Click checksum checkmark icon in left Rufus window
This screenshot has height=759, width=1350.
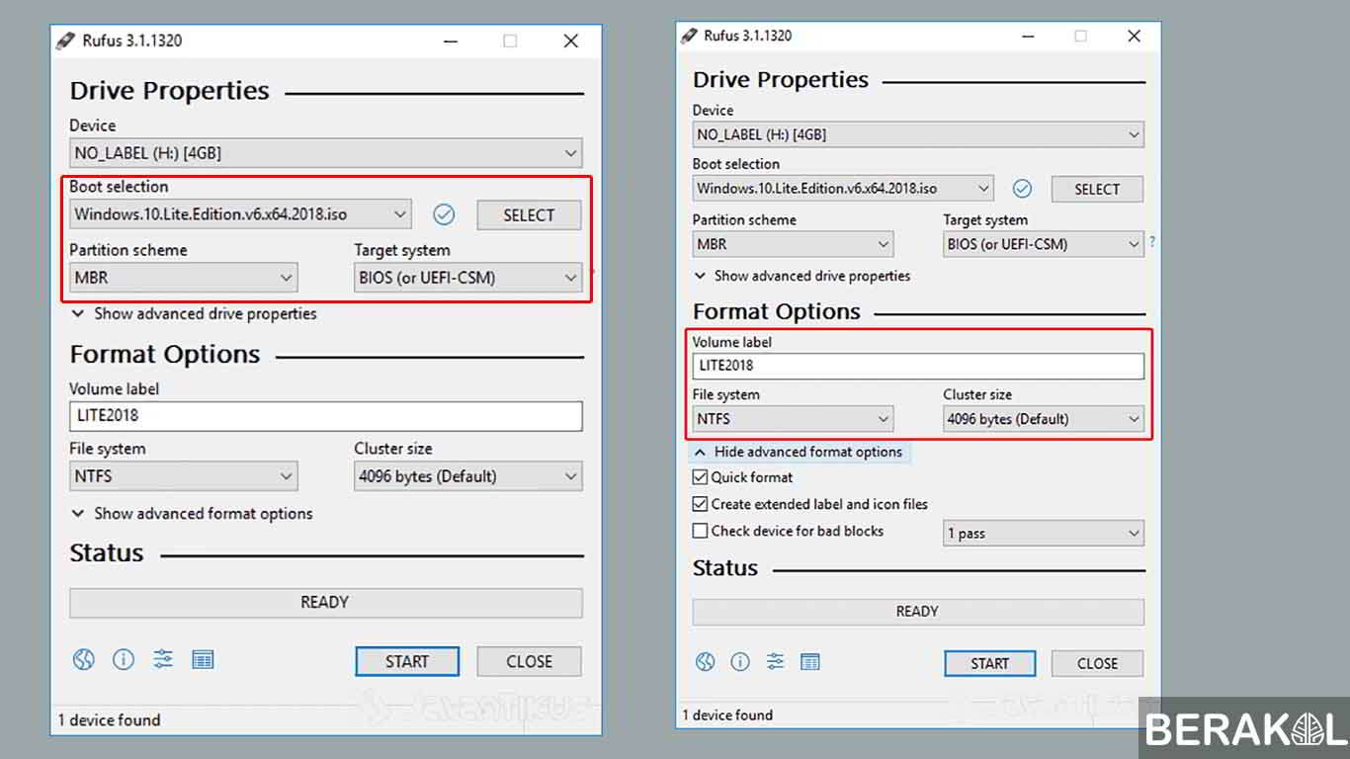point(445,214)
